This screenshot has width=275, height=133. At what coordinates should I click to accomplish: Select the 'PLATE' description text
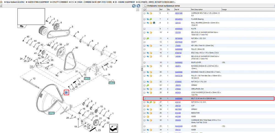[x=194, y=29]
